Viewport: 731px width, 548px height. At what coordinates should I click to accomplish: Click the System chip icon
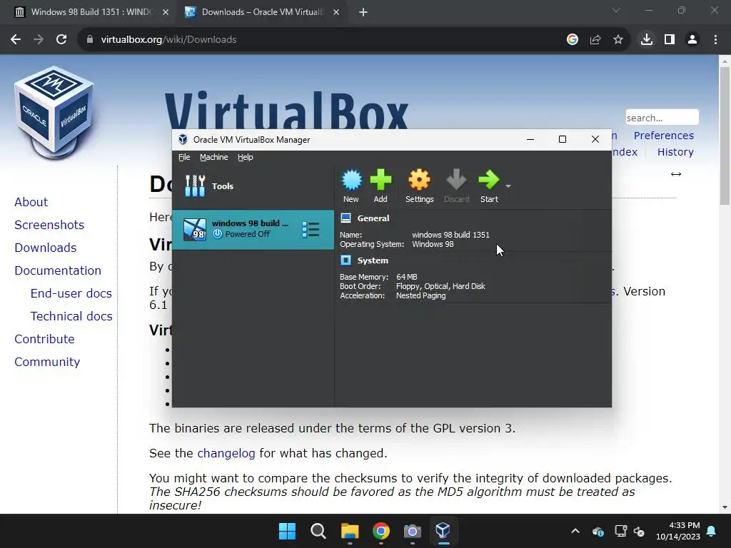[346, 260]
